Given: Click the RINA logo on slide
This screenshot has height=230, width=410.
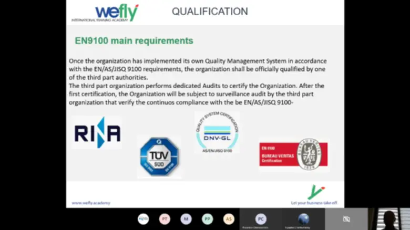Looking at the screenshot, I should (x=97, y=132).
